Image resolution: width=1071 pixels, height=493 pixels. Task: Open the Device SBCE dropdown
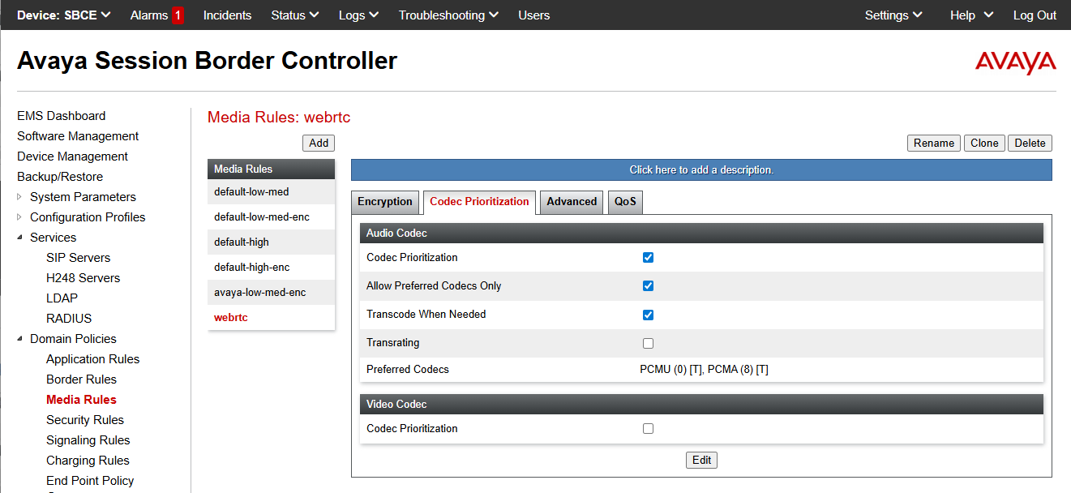[63, 15]
